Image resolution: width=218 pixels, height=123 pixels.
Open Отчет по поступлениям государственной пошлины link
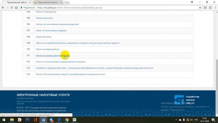coord(61,62)
